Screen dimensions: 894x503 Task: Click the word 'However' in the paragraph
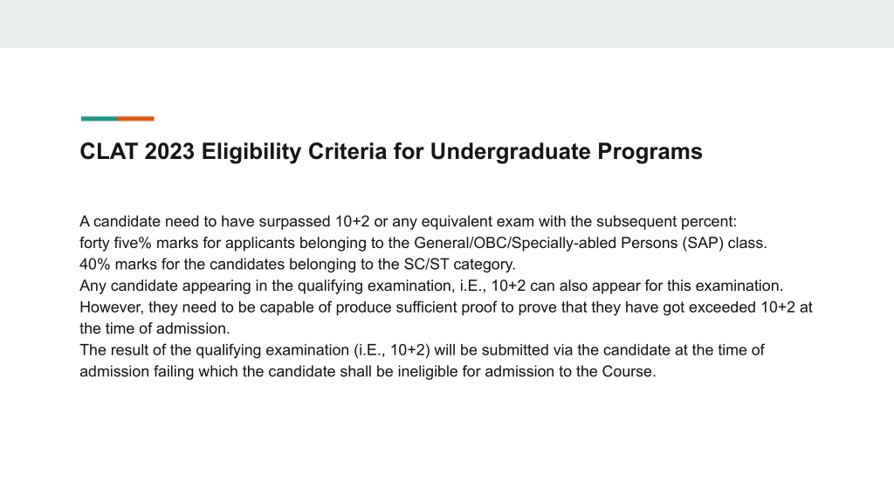112,307
